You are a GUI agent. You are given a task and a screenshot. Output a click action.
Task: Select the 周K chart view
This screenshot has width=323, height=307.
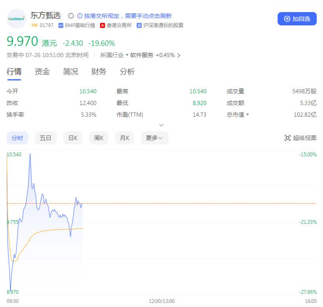99,138
